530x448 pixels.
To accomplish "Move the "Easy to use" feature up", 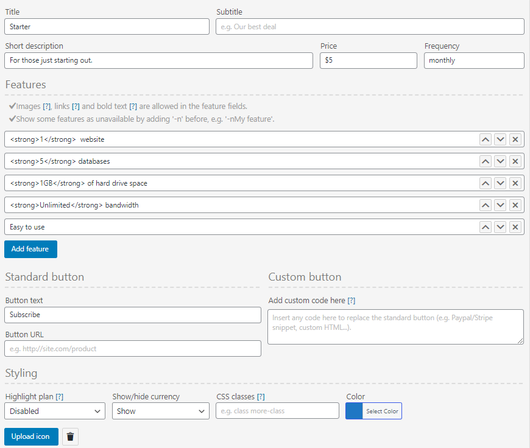I will coord(486,226).
